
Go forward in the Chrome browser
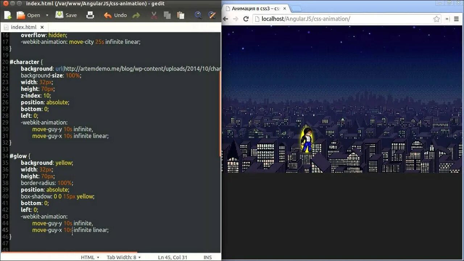tap(236, 19)
